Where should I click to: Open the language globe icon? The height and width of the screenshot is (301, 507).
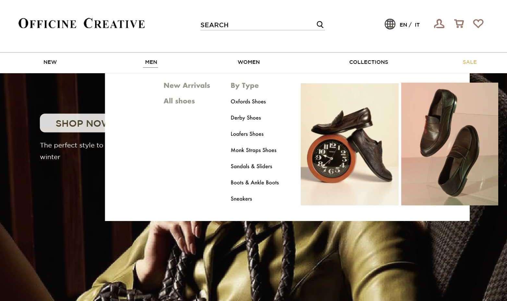[x=390, y=24]
